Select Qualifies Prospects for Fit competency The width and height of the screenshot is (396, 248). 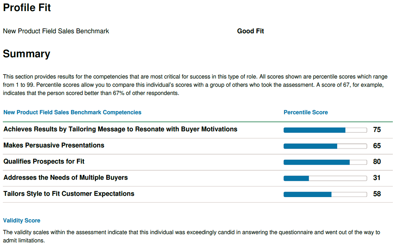click(x=44, y=161)
